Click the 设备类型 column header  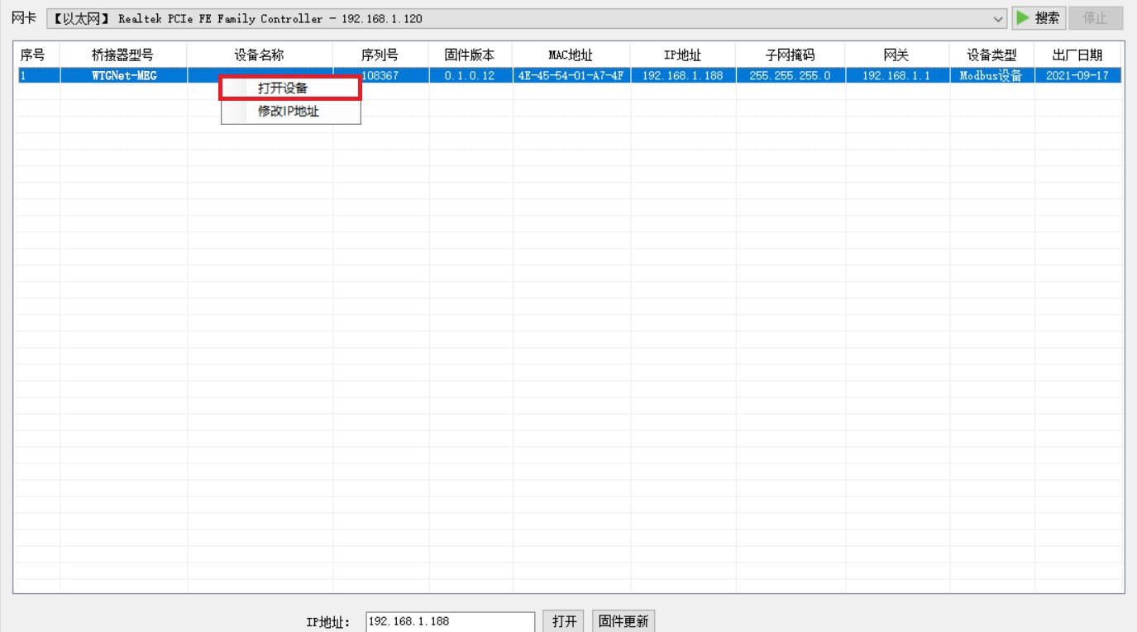(x=991, y=55)
